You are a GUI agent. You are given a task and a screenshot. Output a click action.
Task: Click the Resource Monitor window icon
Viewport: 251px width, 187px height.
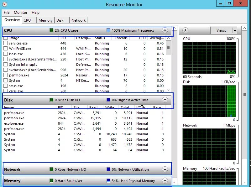click(x=4, y=5)
